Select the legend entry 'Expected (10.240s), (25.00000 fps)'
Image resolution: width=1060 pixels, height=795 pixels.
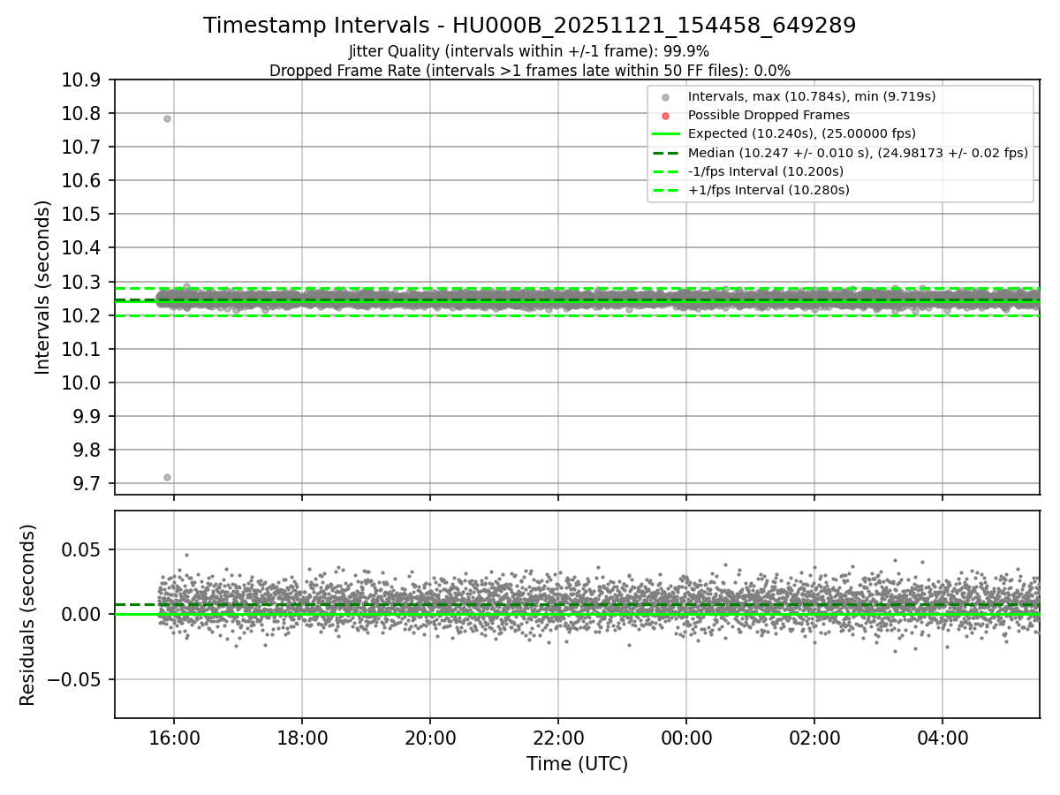pyautogui.click(x=801, y=133)
